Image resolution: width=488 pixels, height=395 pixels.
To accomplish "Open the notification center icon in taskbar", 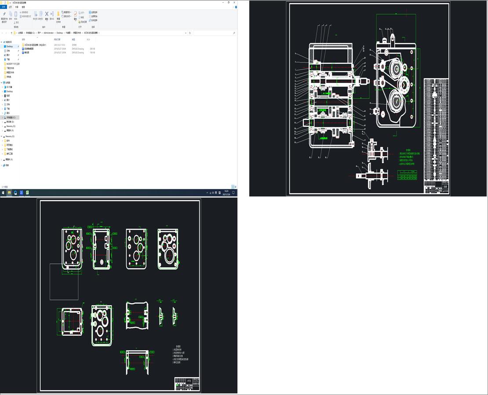I will tap(233, 193).
